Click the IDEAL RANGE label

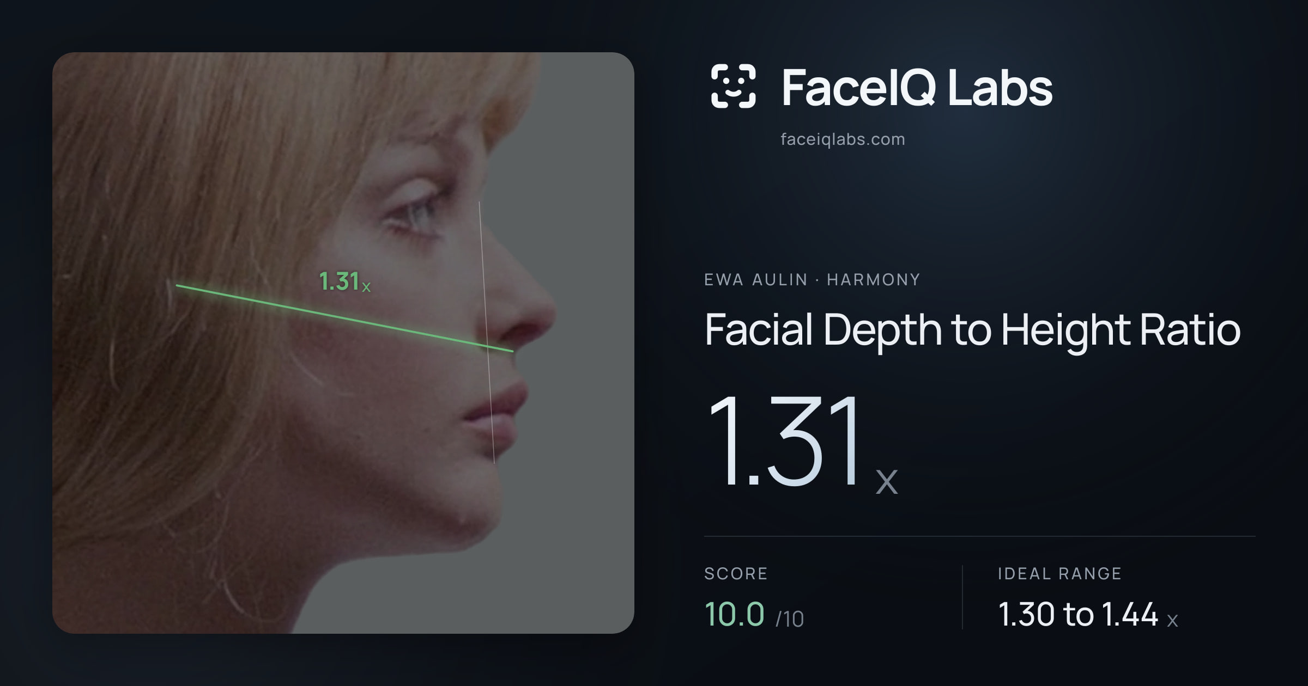(x=1059, y=573)
